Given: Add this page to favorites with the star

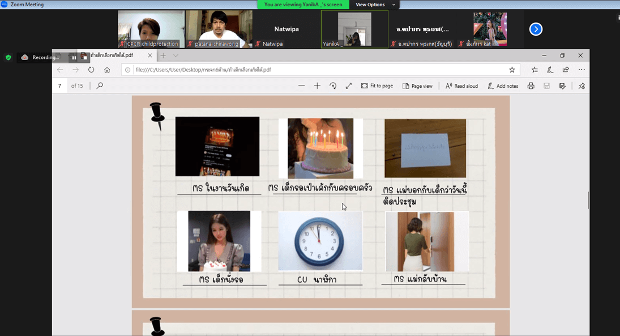Looking at the screenshot, I should point(512,70).
